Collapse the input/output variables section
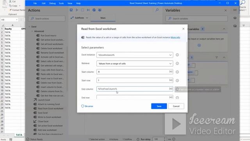Viewport: 250px width, 141px height. tap(224, 29)
